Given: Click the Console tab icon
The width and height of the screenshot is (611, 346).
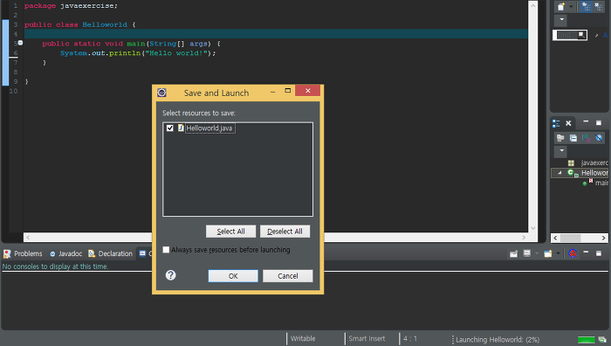Looking at the screenshot, I should (x=142, y=253).
